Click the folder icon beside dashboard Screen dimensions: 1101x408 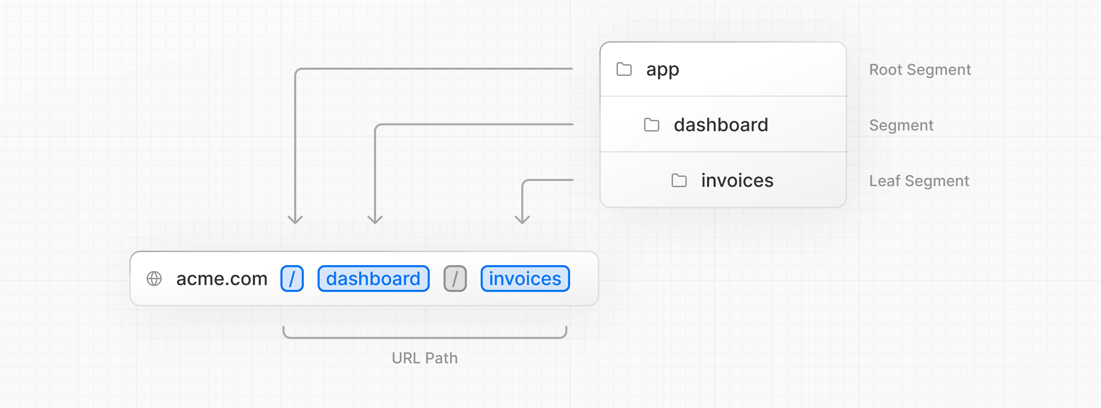coord(651,125)
